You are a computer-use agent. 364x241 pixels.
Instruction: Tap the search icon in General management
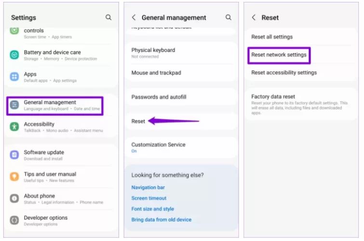[229, 17]
